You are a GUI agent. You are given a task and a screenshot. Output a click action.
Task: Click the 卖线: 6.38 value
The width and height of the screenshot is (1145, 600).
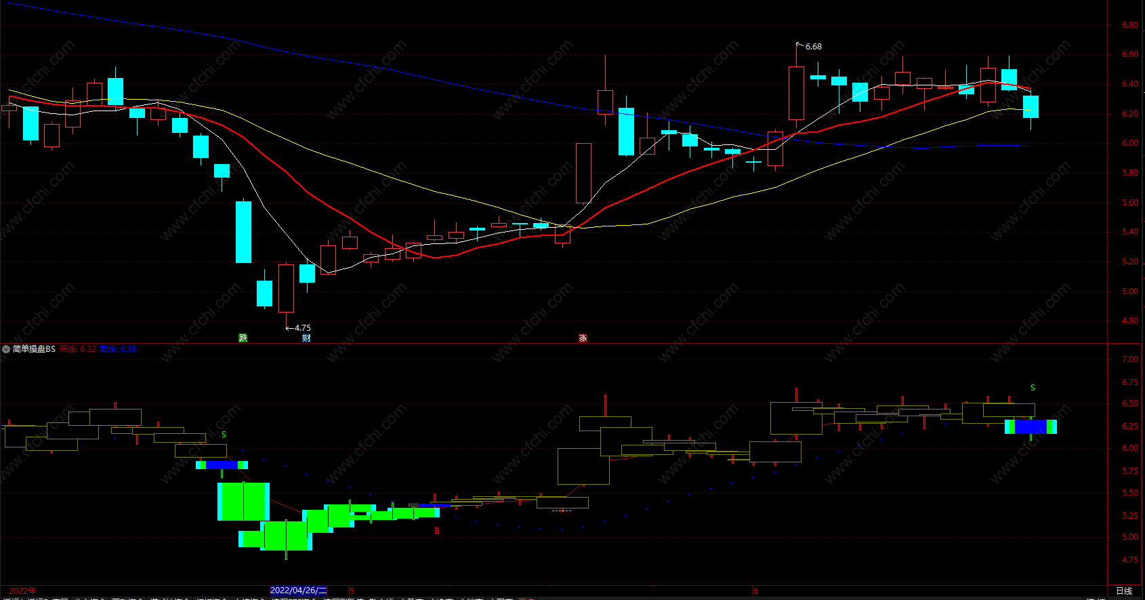(119, 349)
